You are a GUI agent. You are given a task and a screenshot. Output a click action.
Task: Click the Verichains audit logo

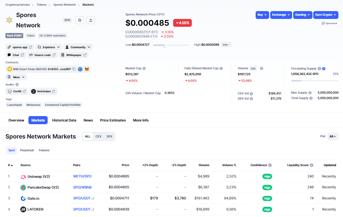click(34, 91)
